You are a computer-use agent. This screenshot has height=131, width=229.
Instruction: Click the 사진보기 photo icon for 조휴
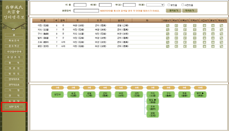[x=204, y=41]
